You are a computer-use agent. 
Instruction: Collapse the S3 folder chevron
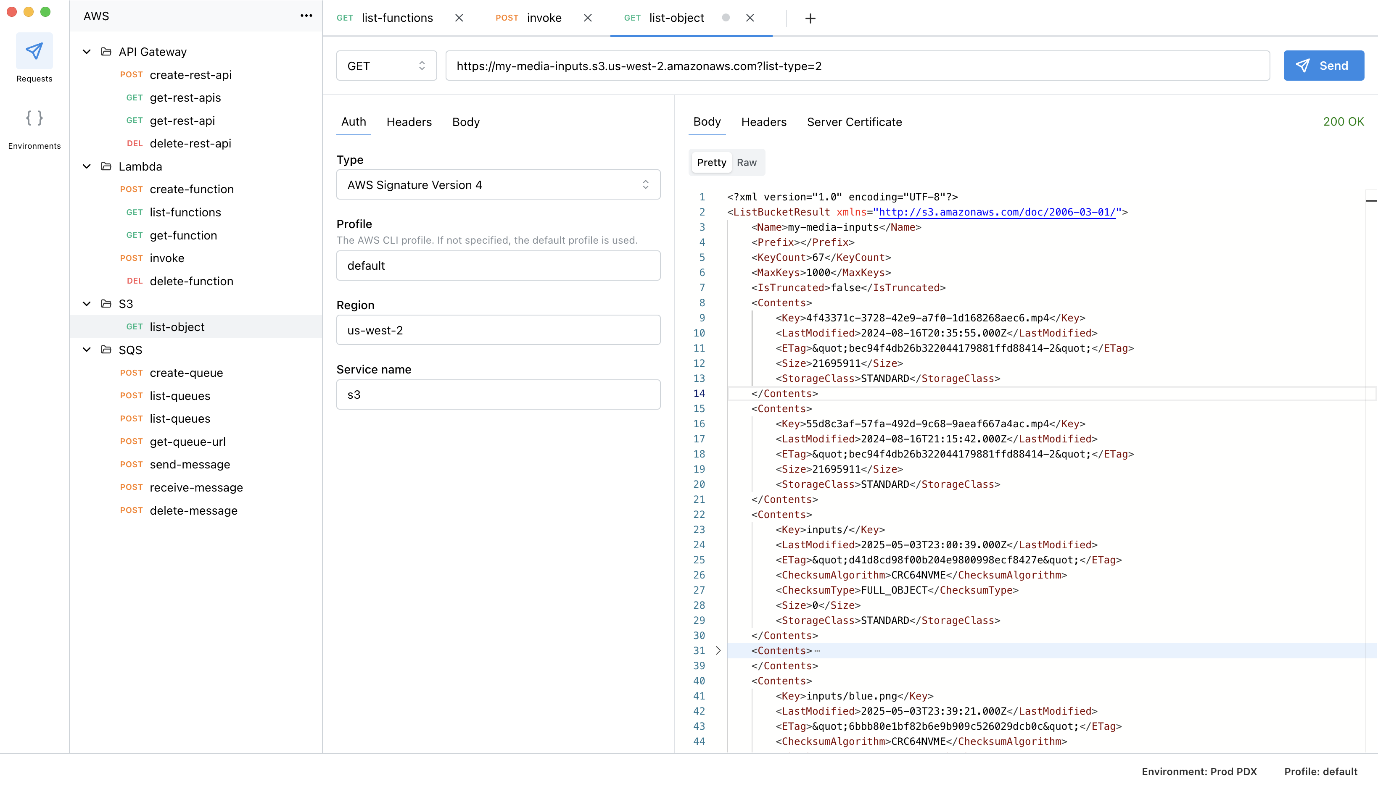(x=87, y=303)
